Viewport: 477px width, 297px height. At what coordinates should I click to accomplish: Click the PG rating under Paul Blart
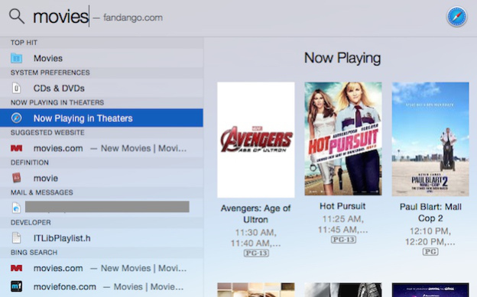pyautogui.click(x=430, y=252)
